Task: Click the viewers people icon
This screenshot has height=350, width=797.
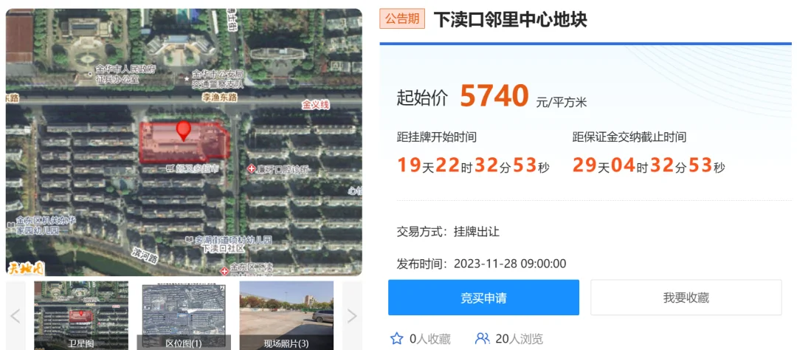Action: coord(482,338)
